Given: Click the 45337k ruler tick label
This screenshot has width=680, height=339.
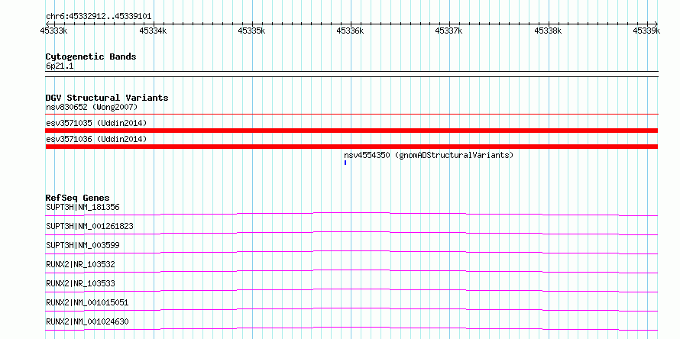Looking at the screenshot, I should pos(448,31).
